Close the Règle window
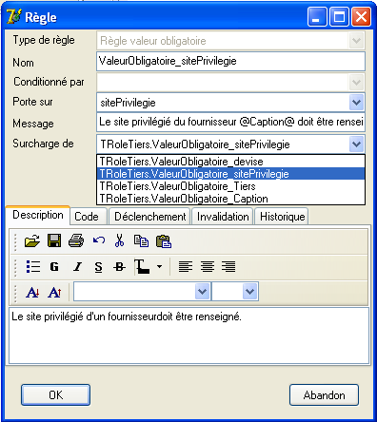The width and height of the screenshot is (377, 422). coord(361,17)
